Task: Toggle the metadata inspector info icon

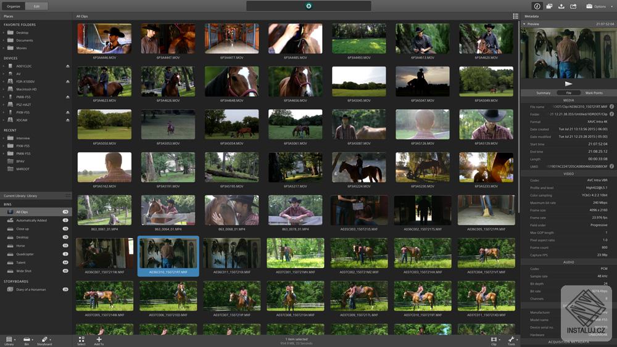Action: (537, 6)
